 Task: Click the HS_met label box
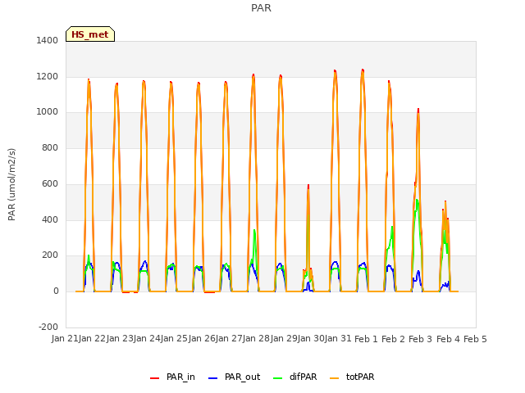click(90, 34)
